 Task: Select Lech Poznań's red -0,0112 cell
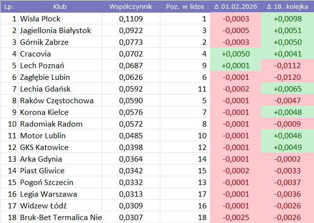(x=288, y=66)
